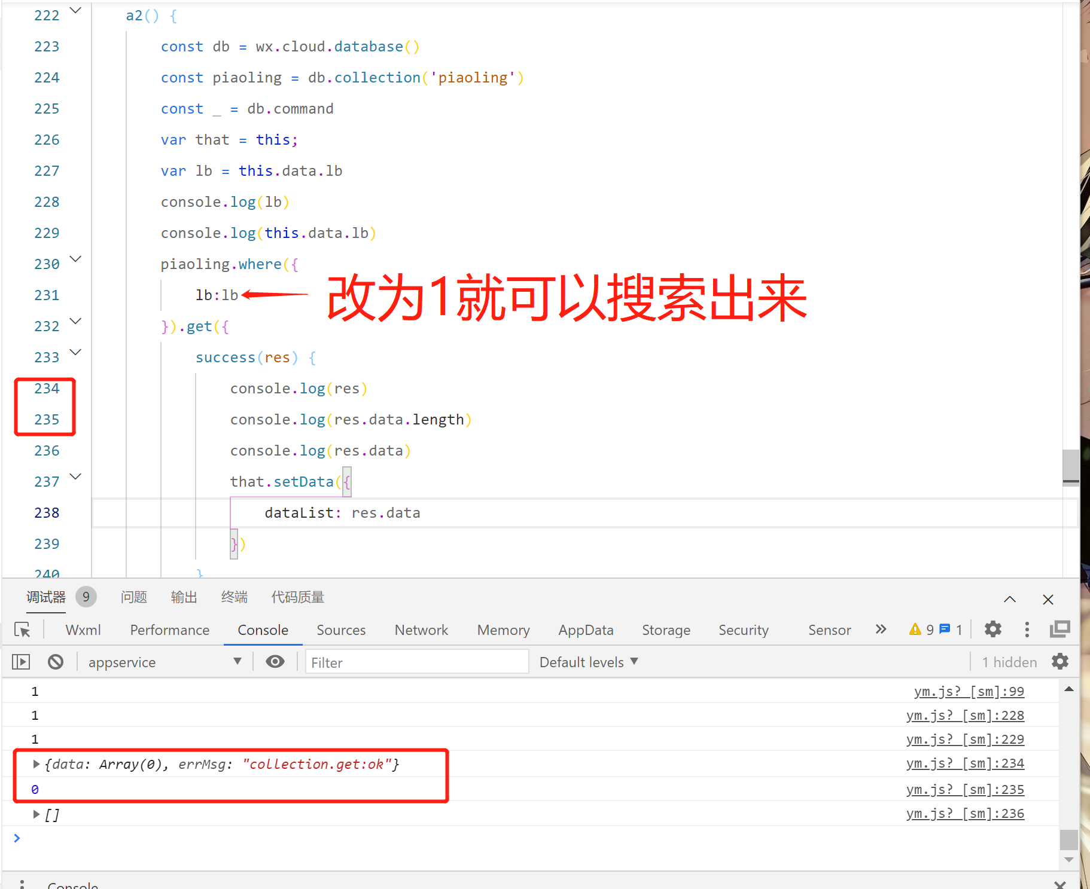Viewport: 1090px width, 889px height.
Task: Open console settings gear beside hidden count
Action: [1060, 661]
